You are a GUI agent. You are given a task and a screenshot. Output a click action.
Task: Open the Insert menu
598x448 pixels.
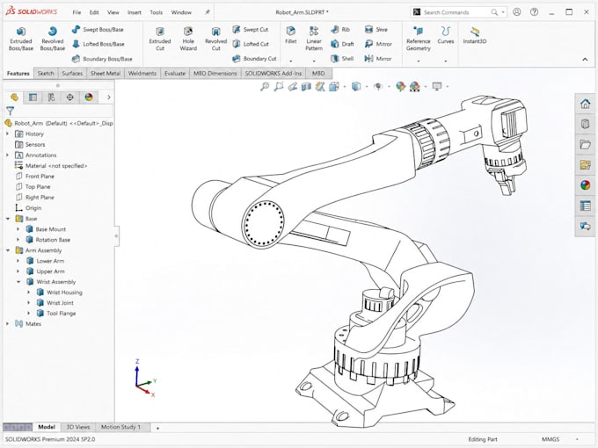tap(135, 12)
